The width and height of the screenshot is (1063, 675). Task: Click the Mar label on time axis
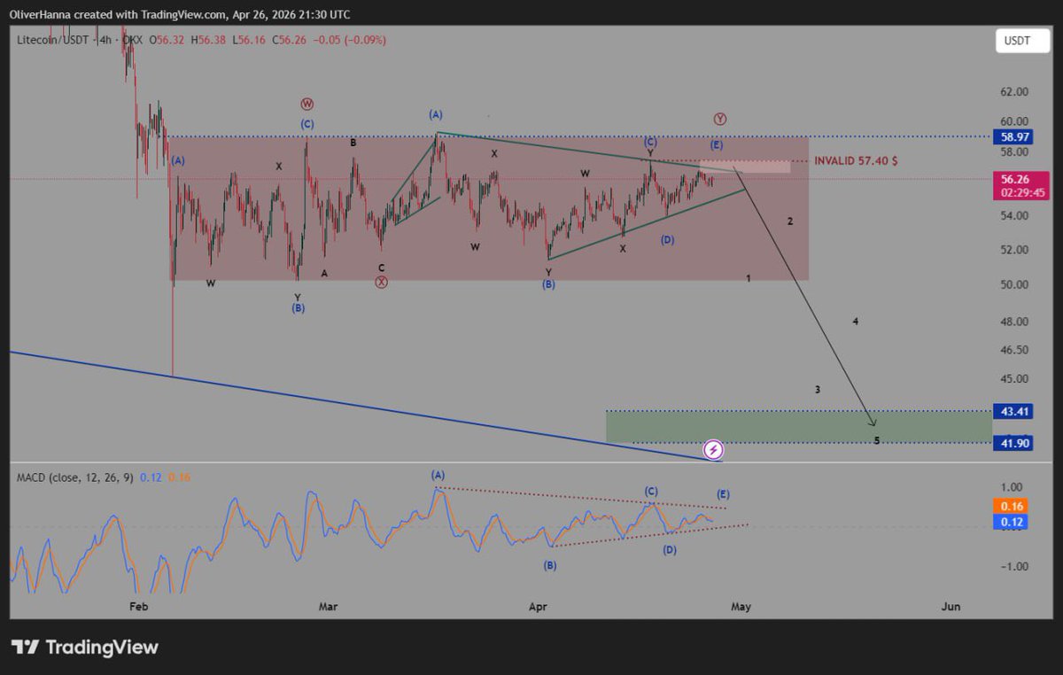click(329, 607)
